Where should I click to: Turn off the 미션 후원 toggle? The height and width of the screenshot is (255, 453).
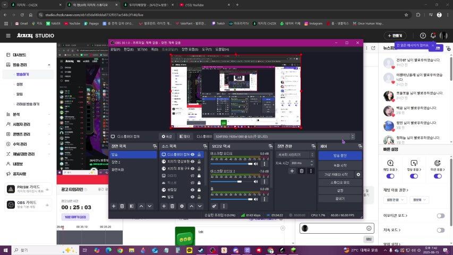click(438, 176)
